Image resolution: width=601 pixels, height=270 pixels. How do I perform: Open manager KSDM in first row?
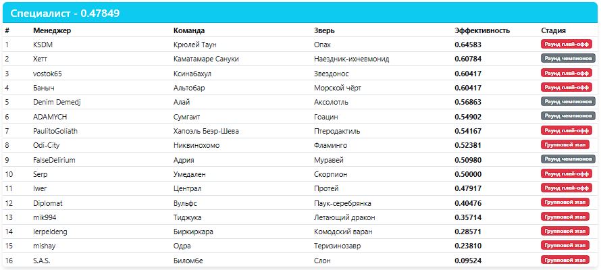coord(43,45)
